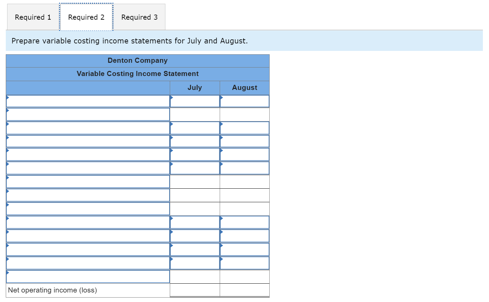This screenshot has width=489, height=302.
Task: Click the July cell in the first table row
Action: coord(195,101)
